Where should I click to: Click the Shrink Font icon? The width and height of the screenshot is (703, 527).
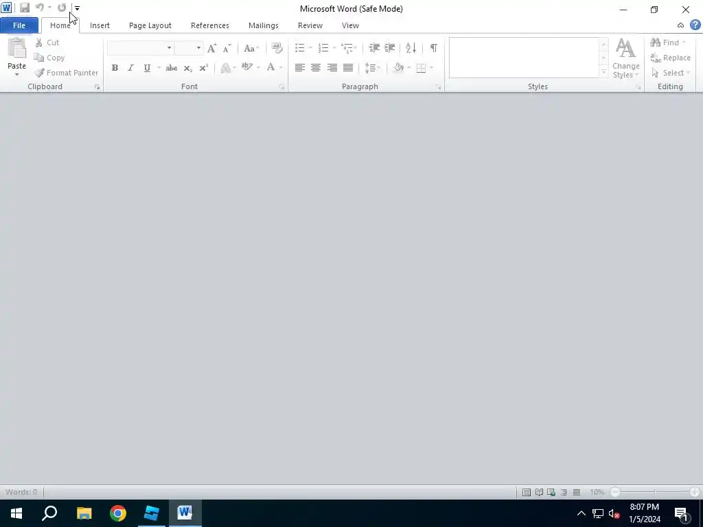click(x=227, y=48)
